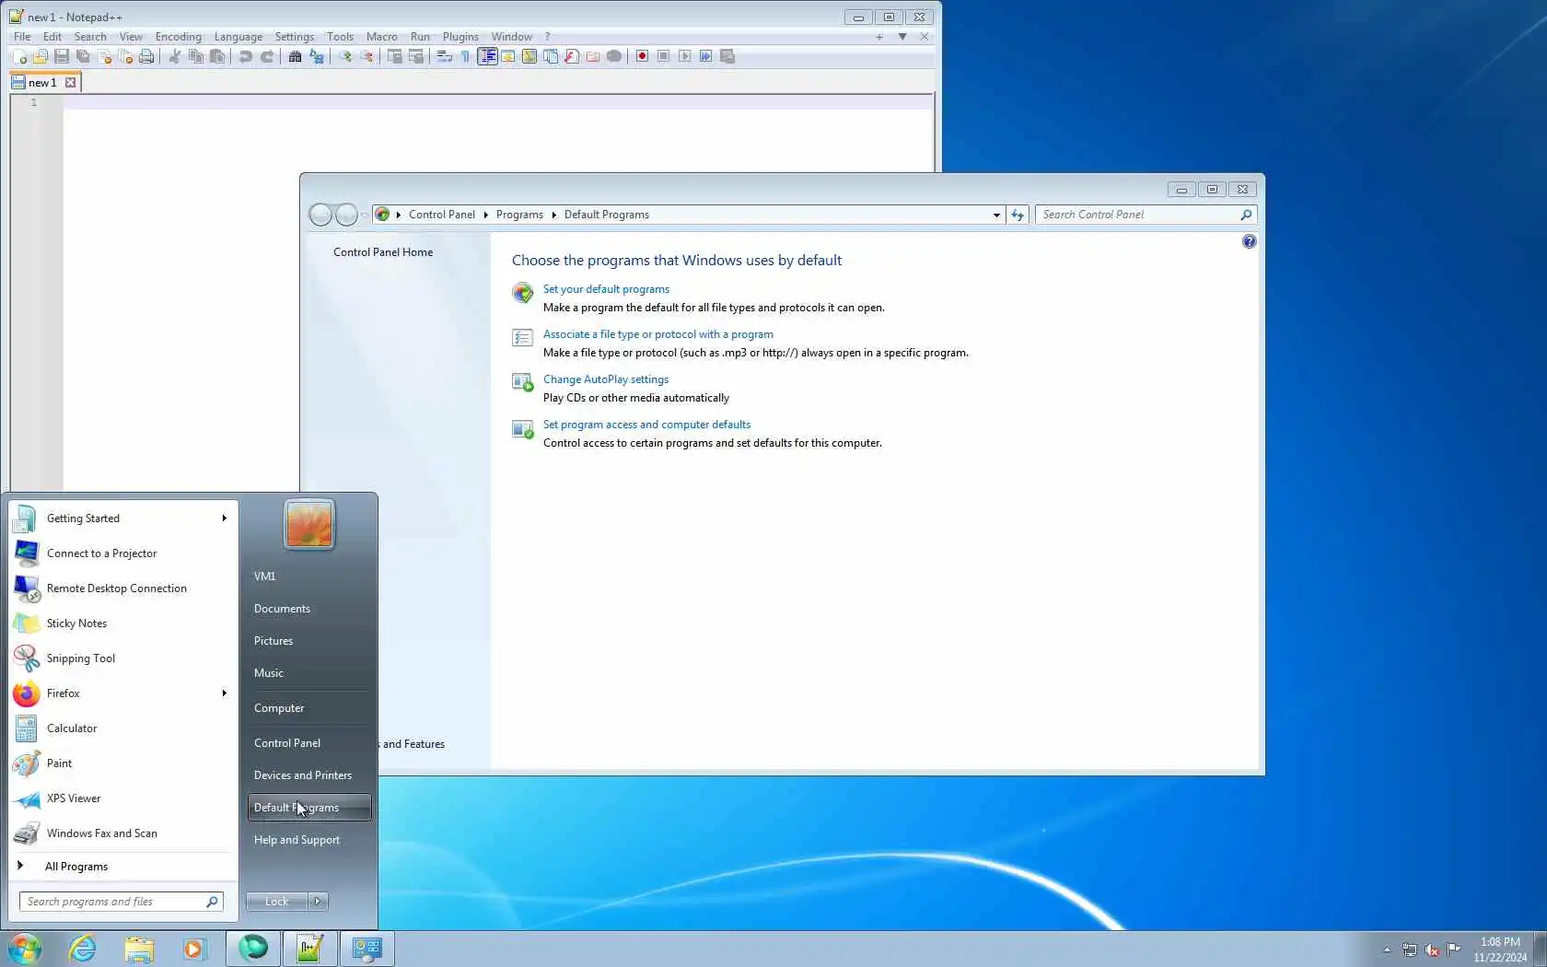The height and width of the screenshot is (967, 1547).
Task: Click the Save Recorded Macro icon
Action: tap(727, 56)
